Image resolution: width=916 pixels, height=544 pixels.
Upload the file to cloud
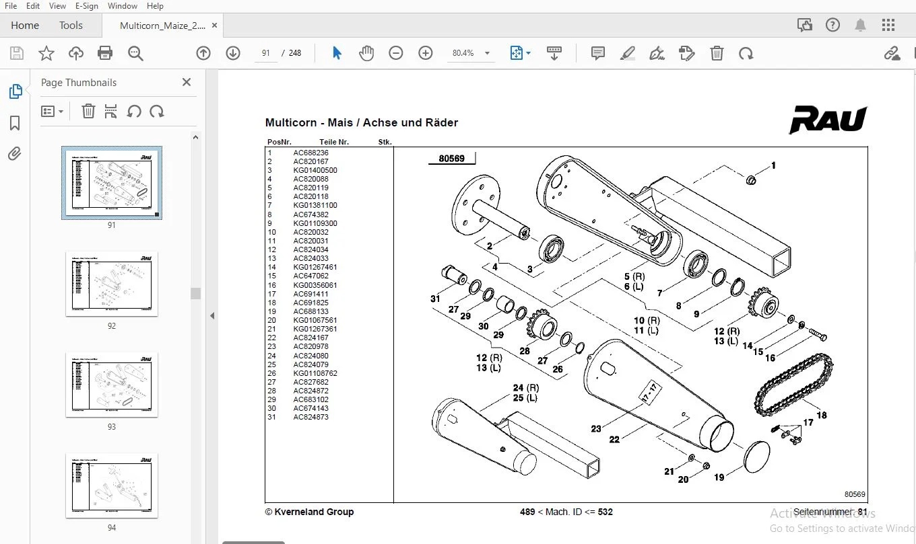pos(76,53)
